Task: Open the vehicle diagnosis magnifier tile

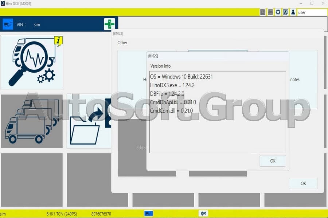Action: pyautogui.click(x=32, y=62)
